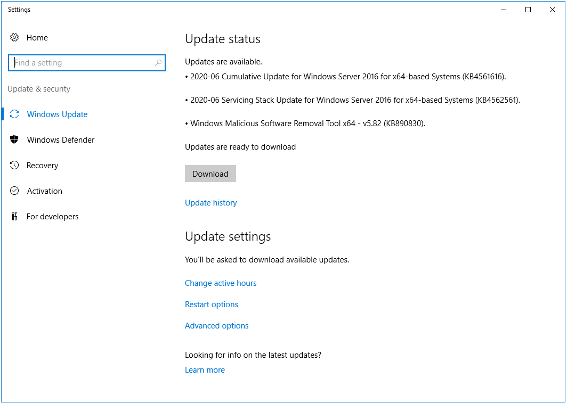
Task: Click the Windows Update sync arrows icon
Action: coord(15,114)
